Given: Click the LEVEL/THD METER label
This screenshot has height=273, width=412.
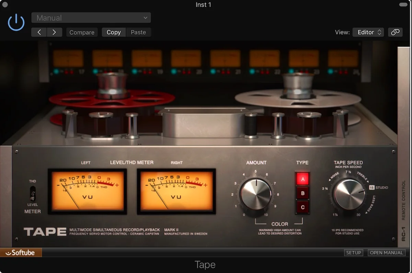Looking at the screenshot, I should pos(131,162).
